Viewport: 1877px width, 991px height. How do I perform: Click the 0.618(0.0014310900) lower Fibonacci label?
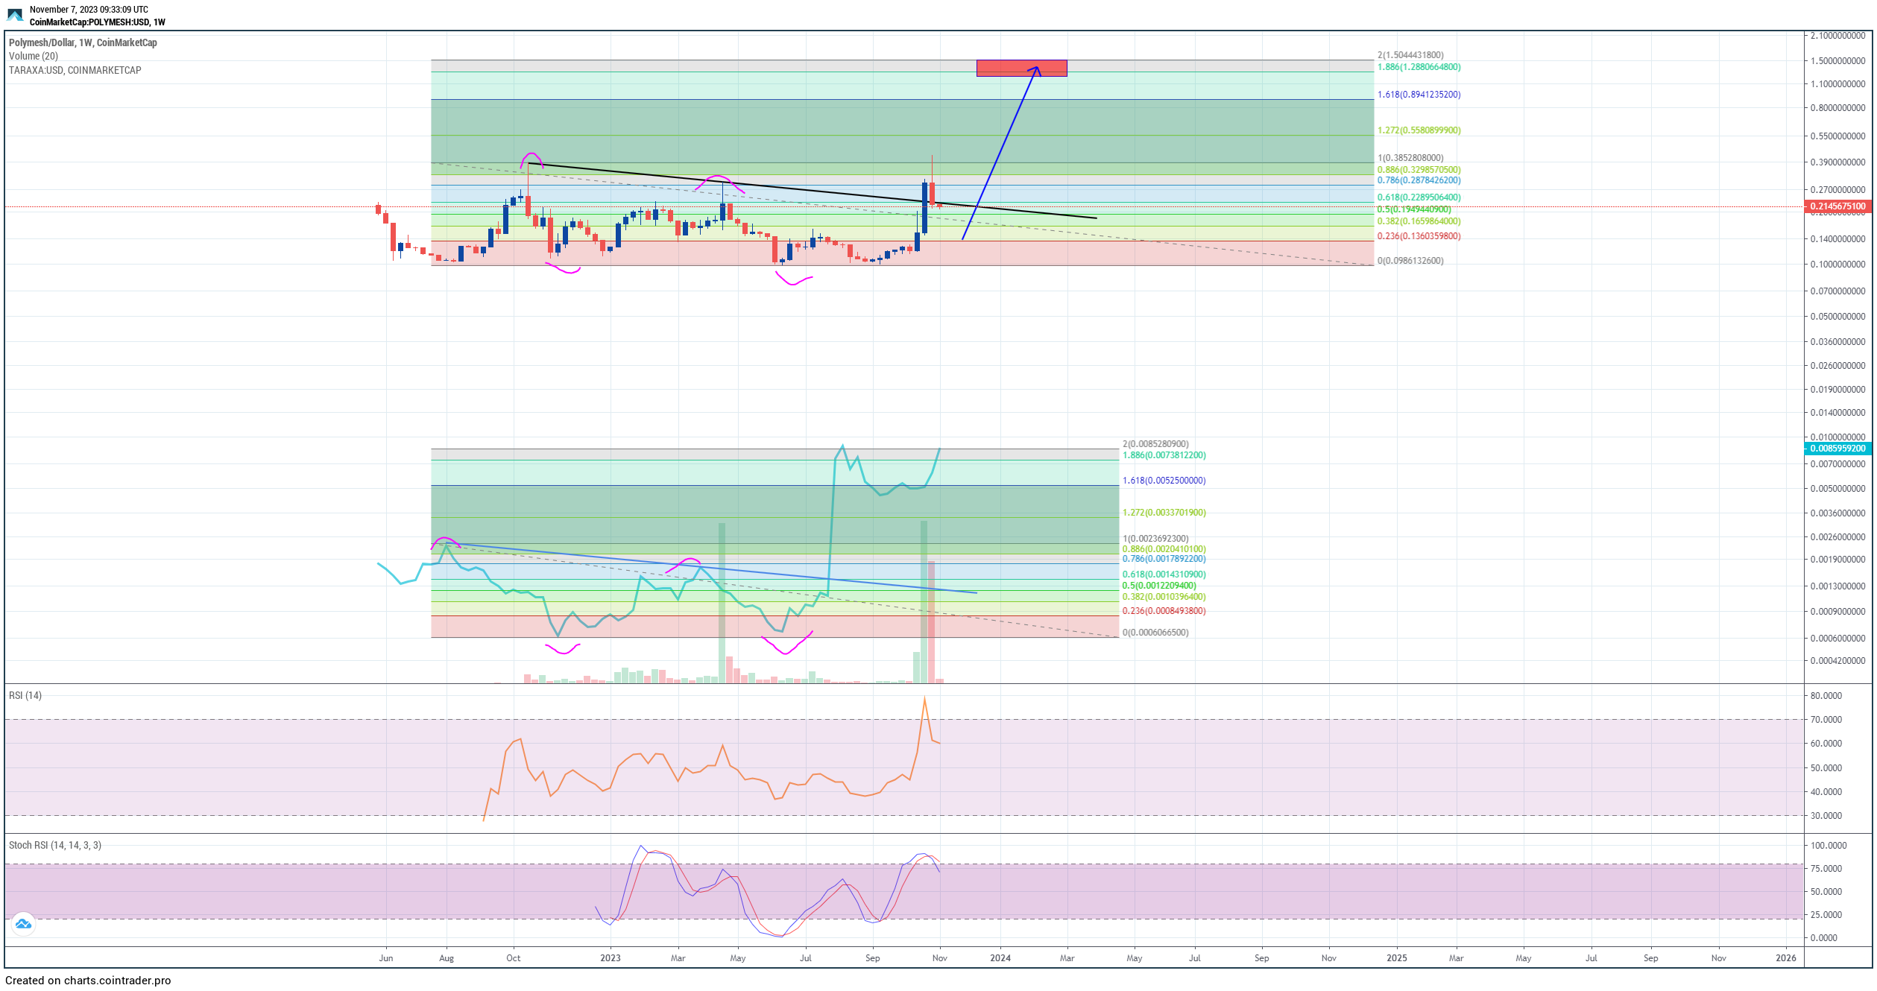(1164, 574)
